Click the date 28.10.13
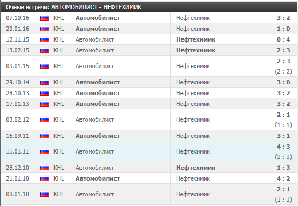This screenshot has height=206, width=298. point(17,93)
